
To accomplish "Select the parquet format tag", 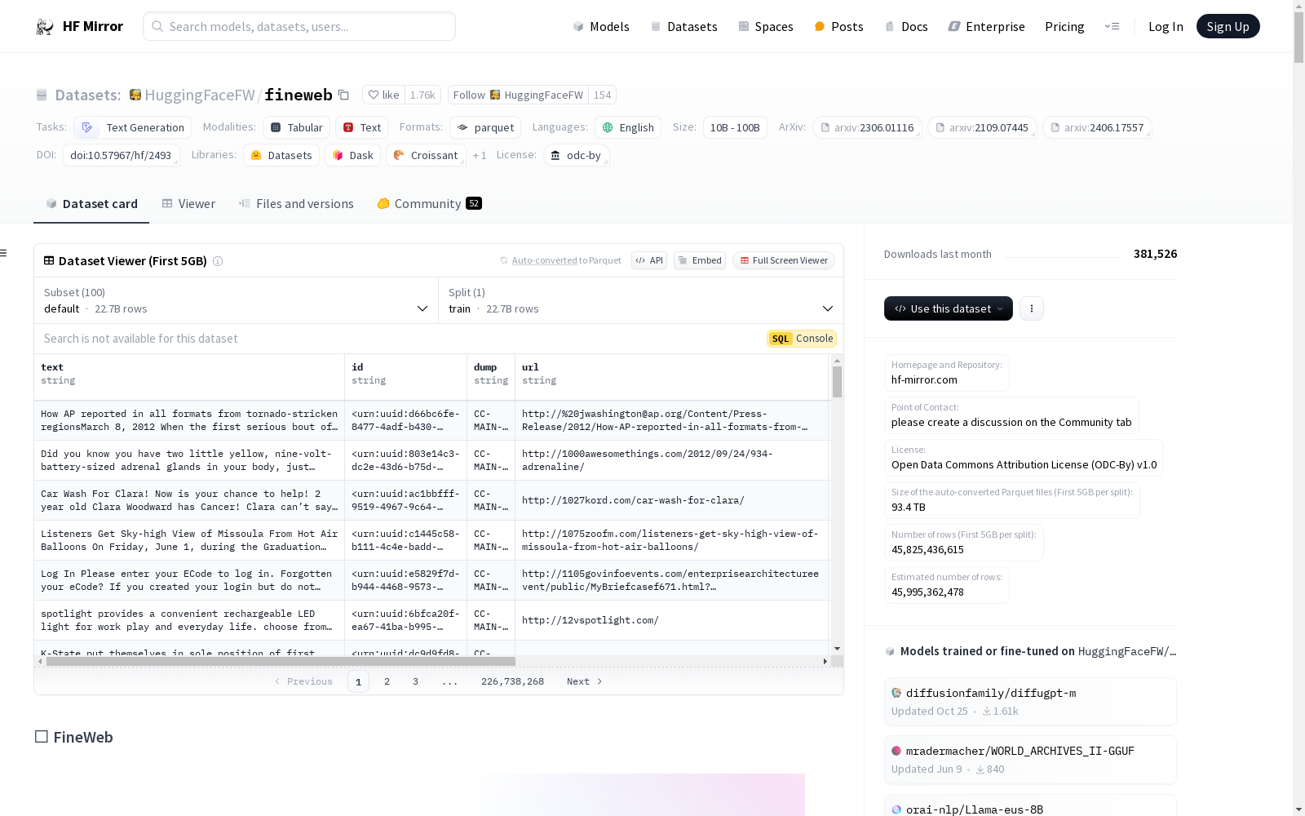I will tap(485, 128).
